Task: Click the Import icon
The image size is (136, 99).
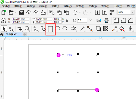Action: click(x=97, y=12)
